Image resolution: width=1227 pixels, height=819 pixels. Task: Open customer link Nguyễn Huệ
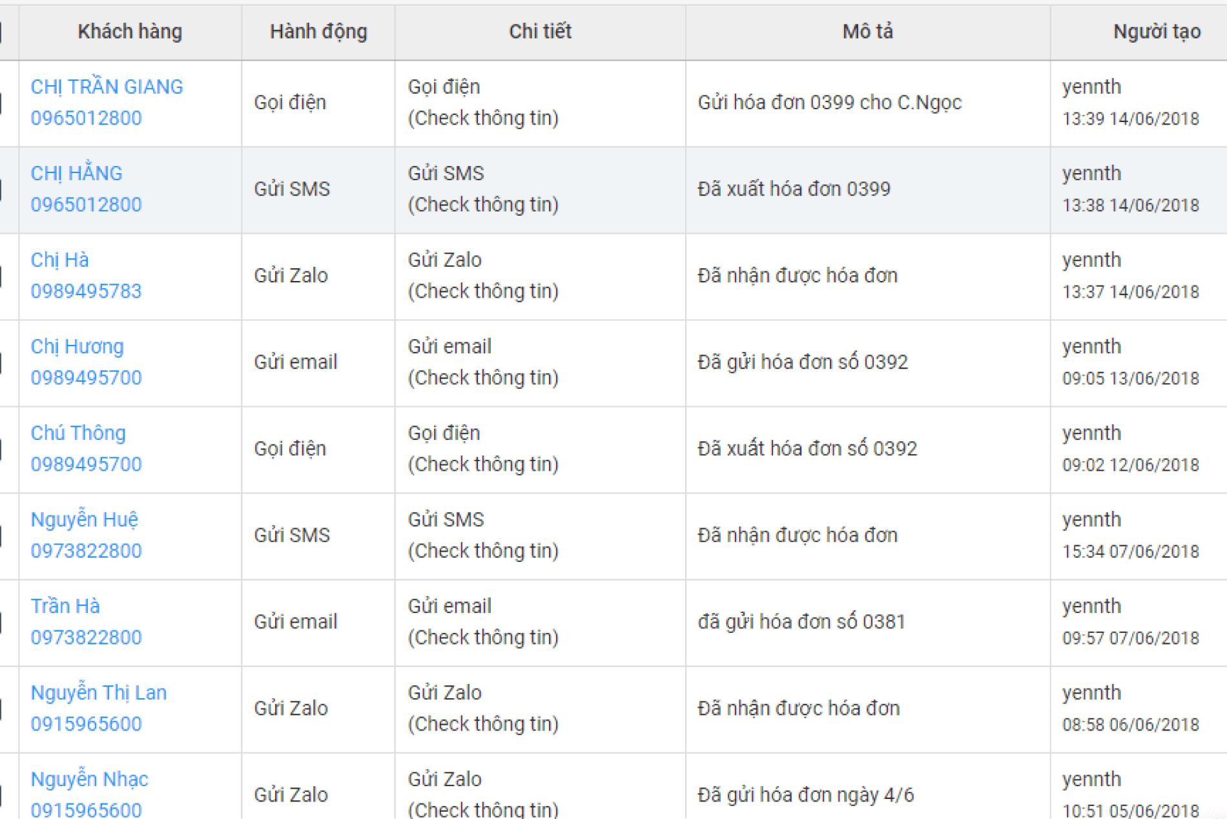(x=85, y=519)
